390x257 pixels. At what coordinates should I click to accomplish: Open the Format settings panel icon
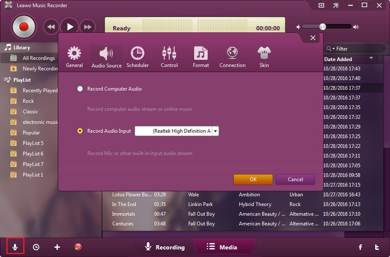[200, 56]
